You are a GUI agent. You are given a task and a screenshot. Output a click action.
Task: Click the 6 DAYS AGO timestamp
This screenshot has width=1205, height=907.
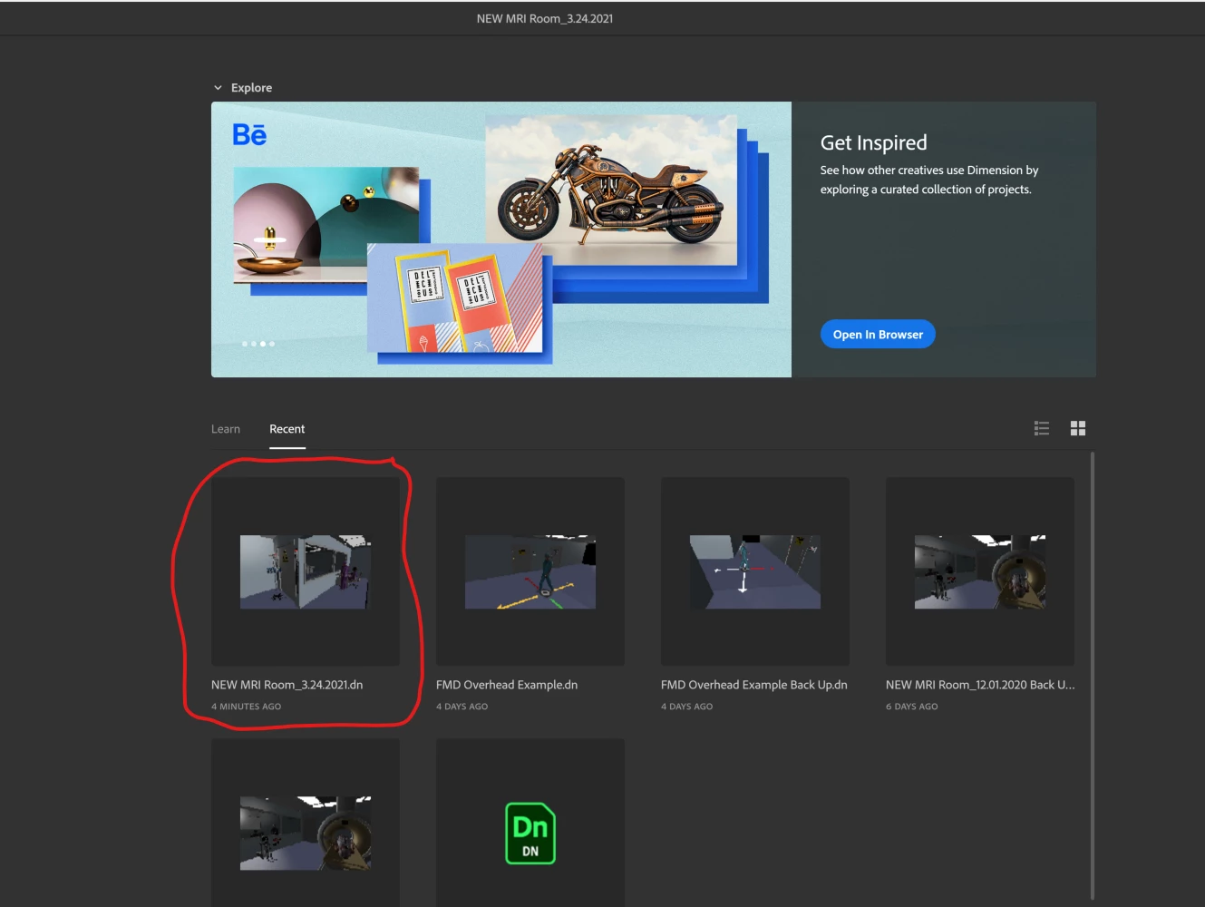coord(912,707)
